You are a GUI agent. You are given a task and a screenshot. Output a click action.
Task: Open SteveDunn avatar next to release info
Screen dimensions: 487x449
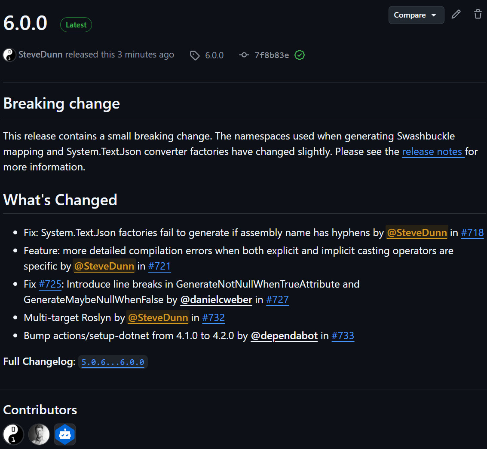tap(9, 55)
